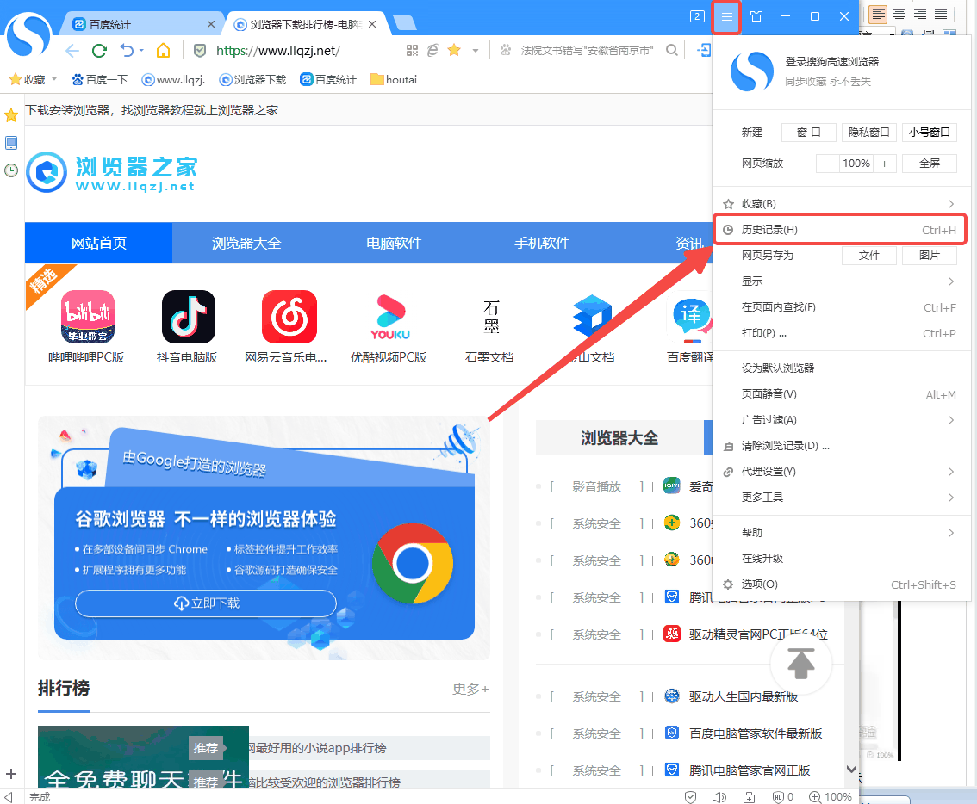
Task: Click the scroll-to-top arrow button on the page
Action: click(801, 663)
